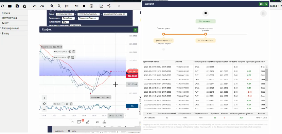
Task: Click the reset workspace refresh icon
Action: pos(2,6)
